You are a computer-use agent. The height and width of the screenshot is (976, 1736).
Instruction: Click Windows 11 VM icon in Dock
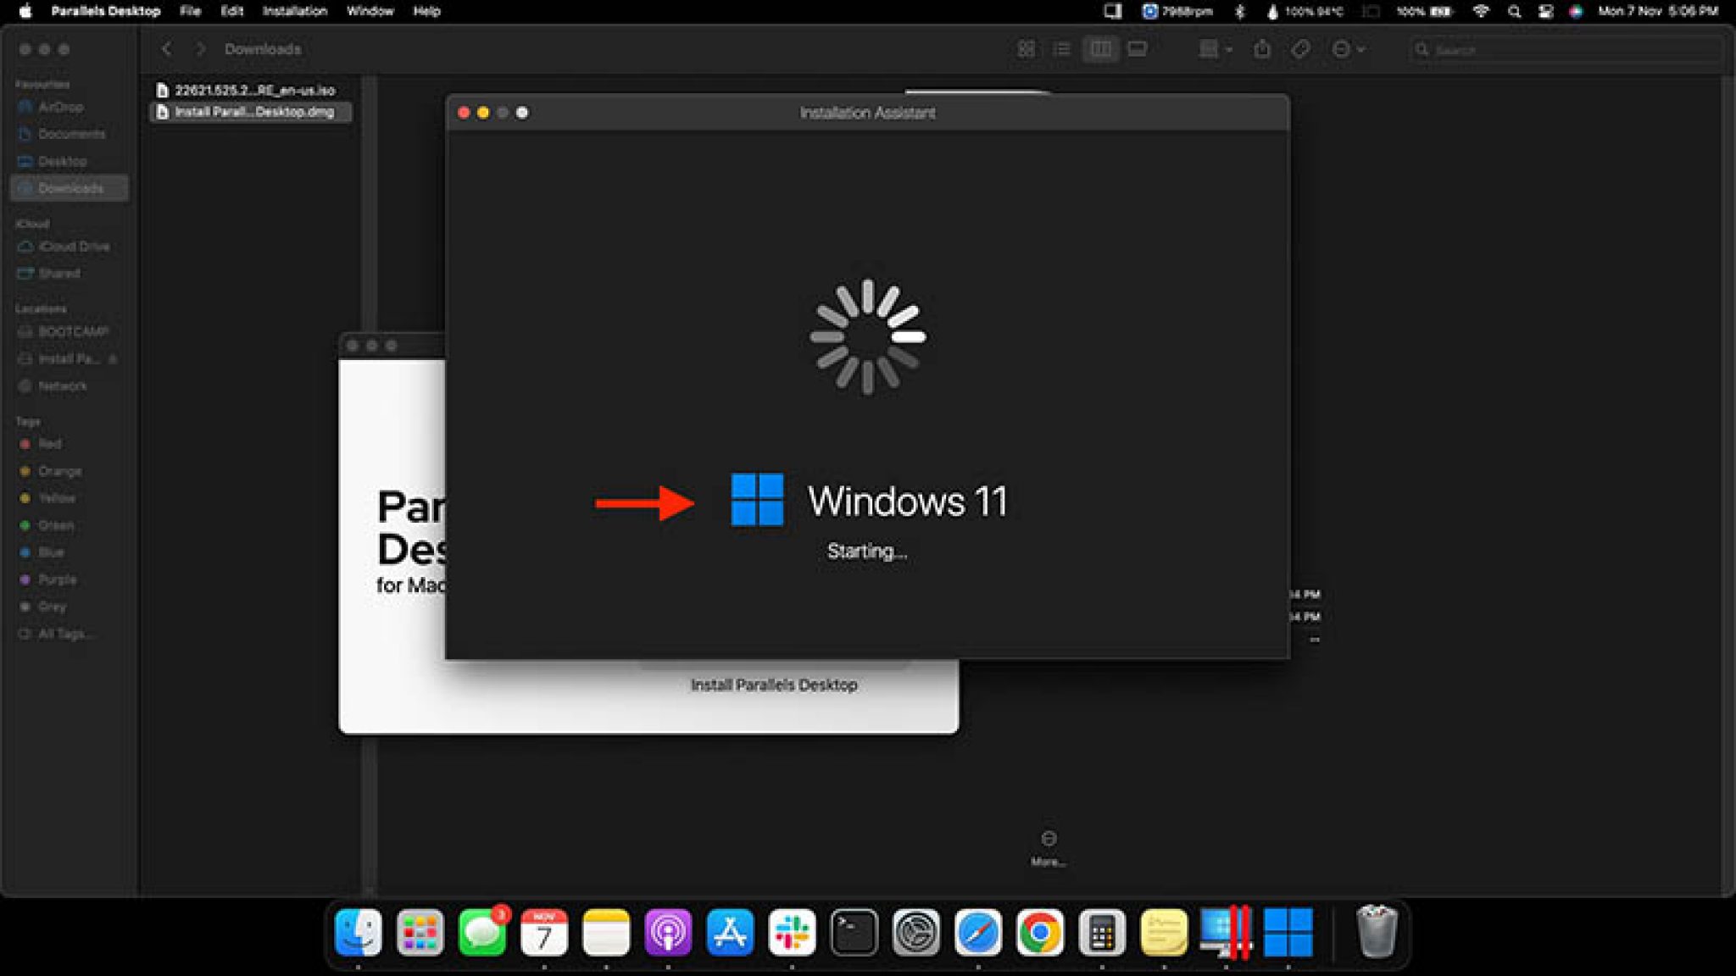[1288, 933]
